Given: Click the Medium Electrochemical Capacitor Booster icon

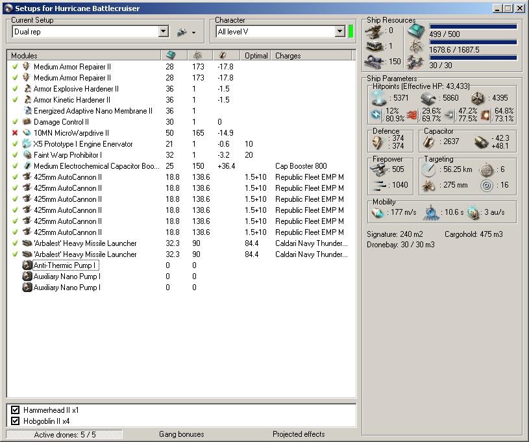Looking at the screenshot, I should (x=27, y=166).
